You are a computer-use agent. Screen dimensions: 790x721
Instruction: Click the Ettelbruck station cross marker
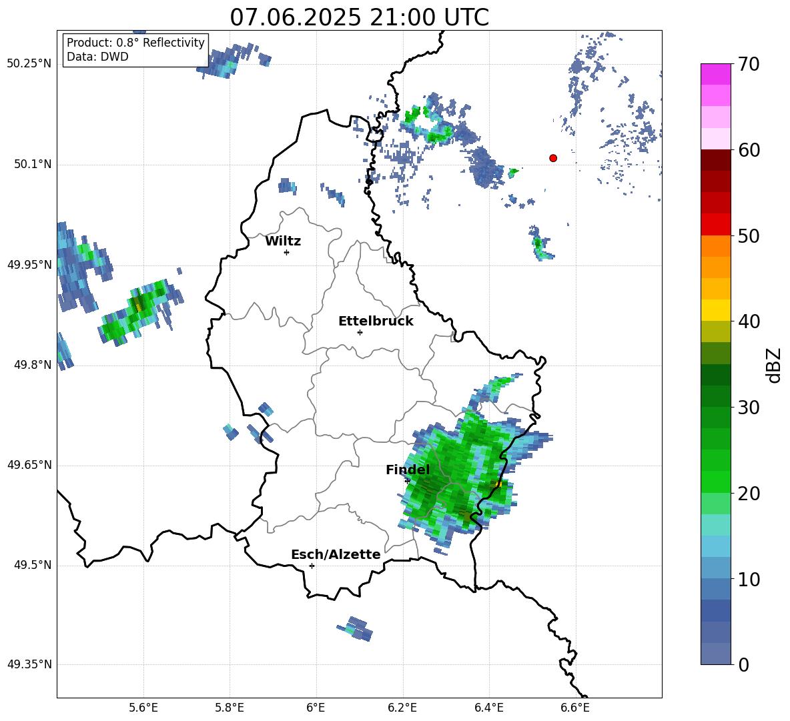360,332
